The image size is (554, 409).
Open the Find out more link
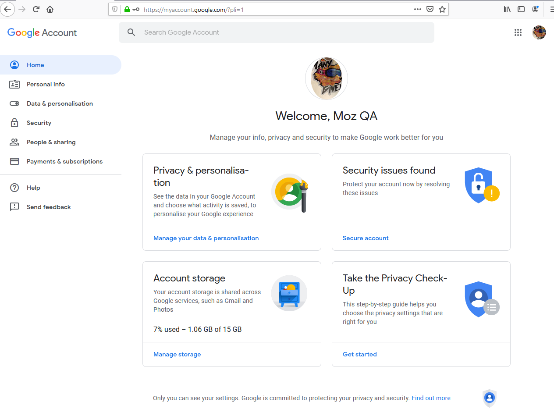(x=431, y=398)
